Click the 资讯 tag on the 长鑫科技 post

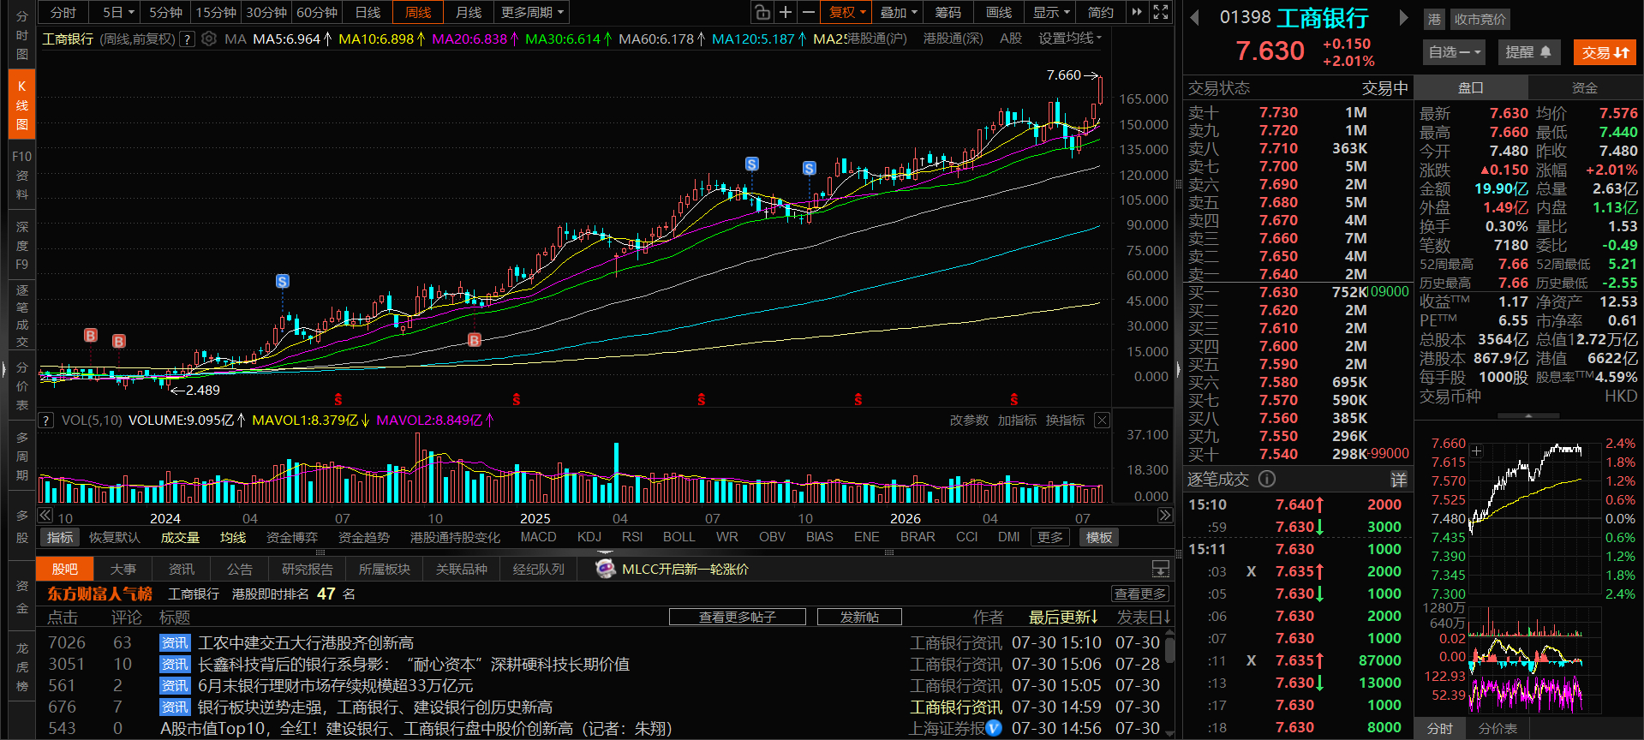(175, 665)
